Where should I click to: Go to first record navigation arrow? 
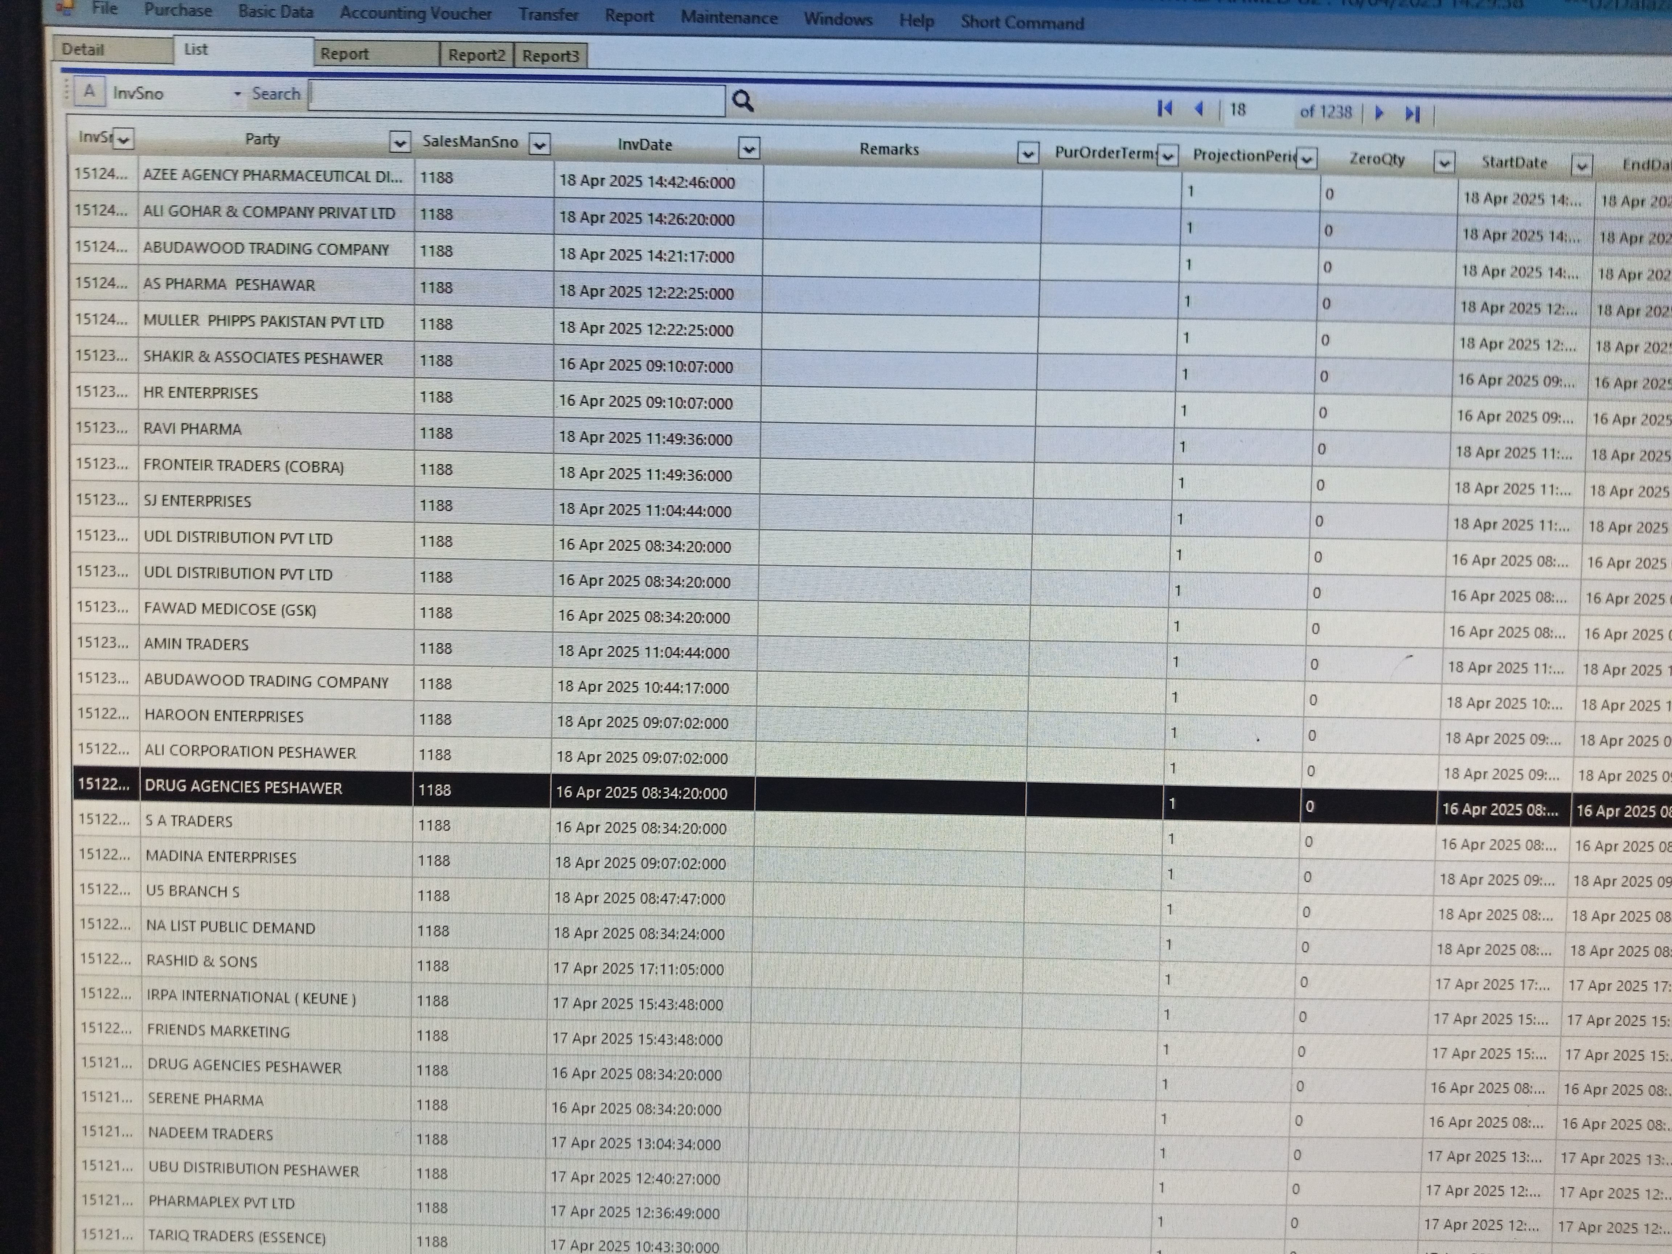coord(1165,109)
